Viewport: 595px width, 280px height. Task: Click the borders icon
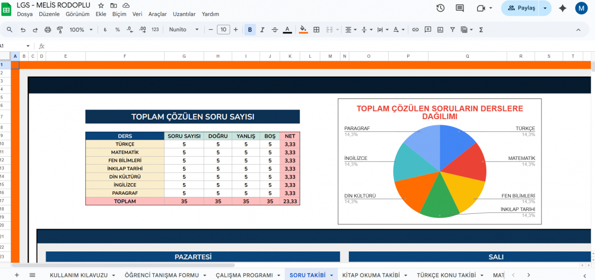pos(317,30)
